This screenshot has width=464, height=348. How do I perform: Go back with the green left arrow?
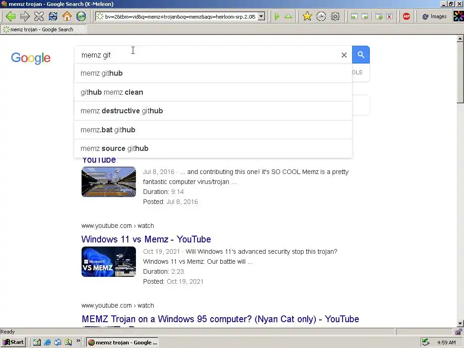coord(11,16)
